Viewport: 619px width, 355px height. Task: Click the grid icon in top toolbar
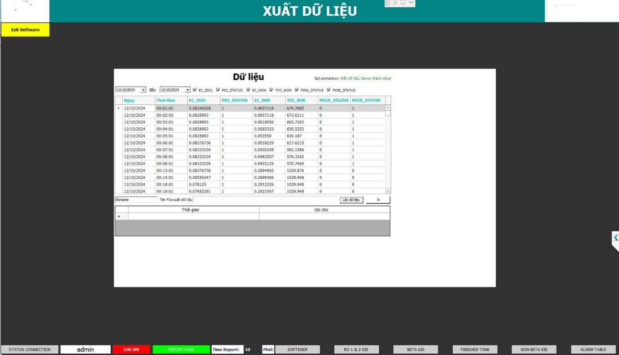[388, 3]
